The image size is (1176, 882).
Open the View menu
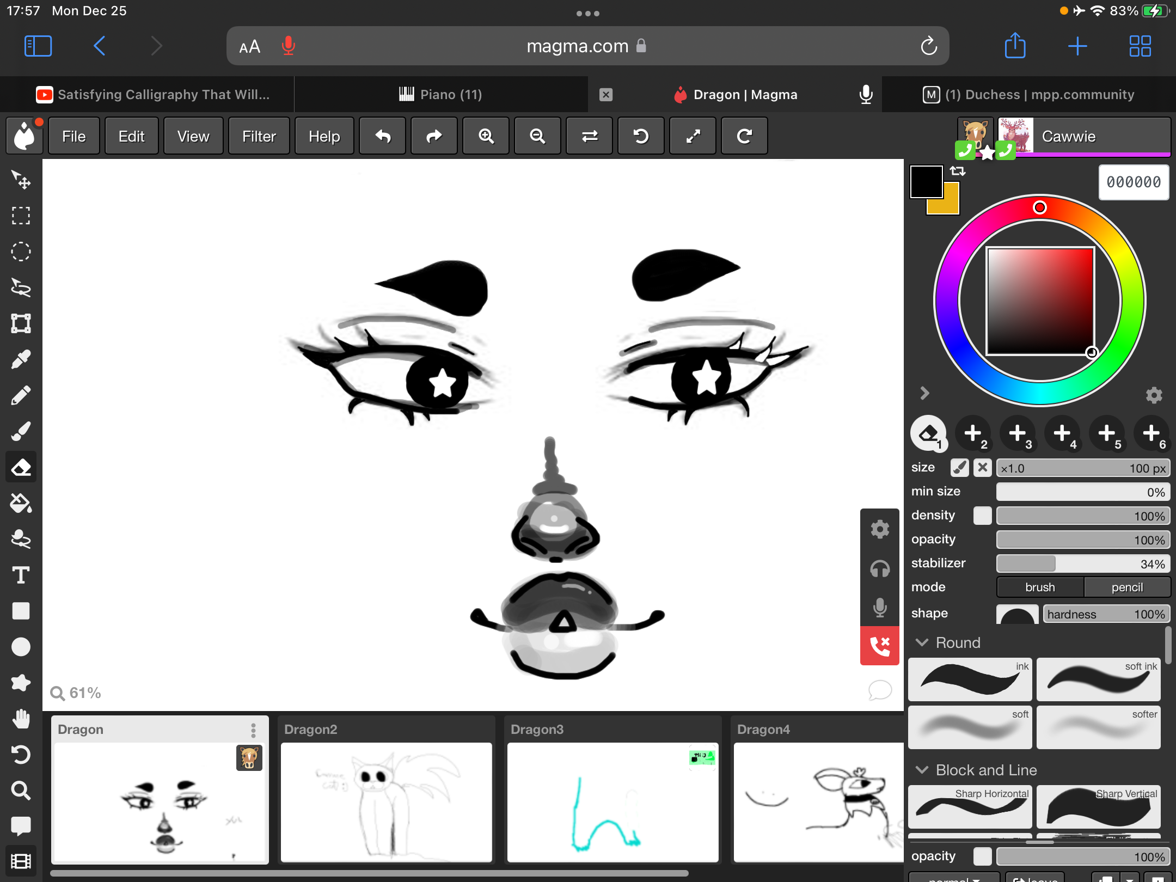(x=193, y=136)
